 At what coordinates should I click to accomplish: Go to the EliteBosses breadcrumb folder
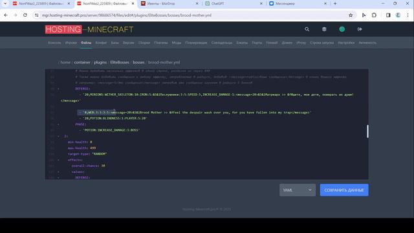pyautogui.click(x=120, y=62)
